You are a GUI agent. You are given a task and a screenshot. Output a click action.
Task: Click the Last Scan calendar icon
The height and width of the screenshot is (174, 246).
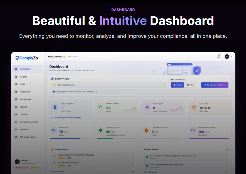click(x=194, y=107)
